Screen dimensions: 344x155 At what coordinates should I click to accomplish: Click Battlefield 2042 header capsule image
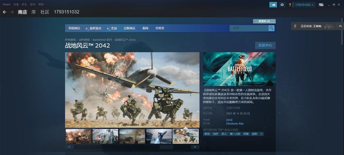(x=239, y=69)
